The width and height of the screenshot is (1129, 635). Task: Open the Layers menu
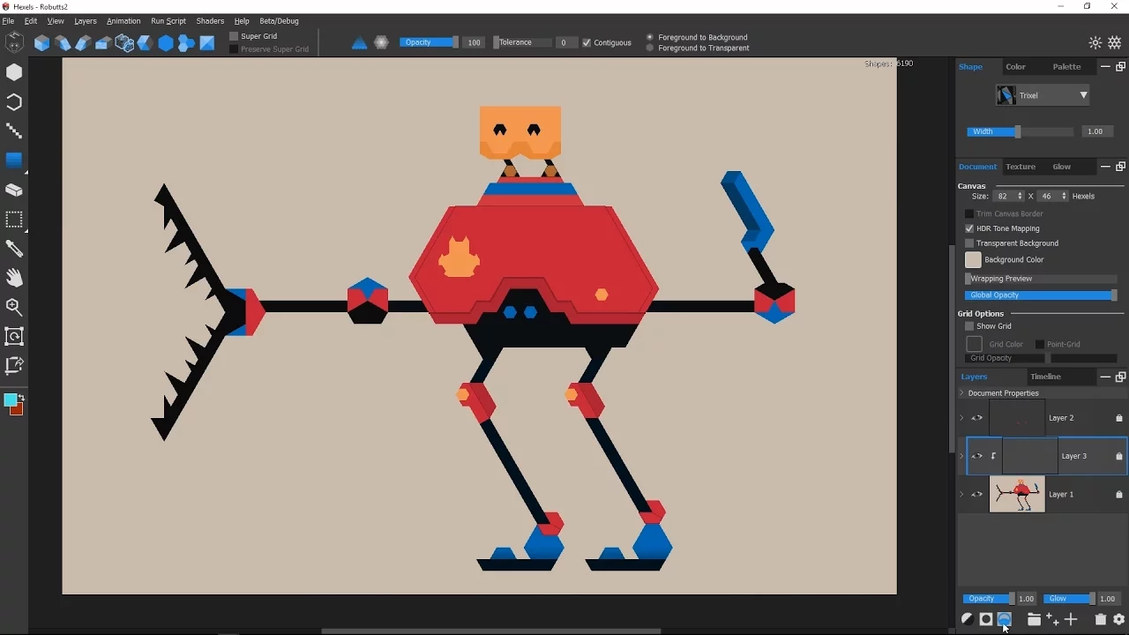click(86, 20)
